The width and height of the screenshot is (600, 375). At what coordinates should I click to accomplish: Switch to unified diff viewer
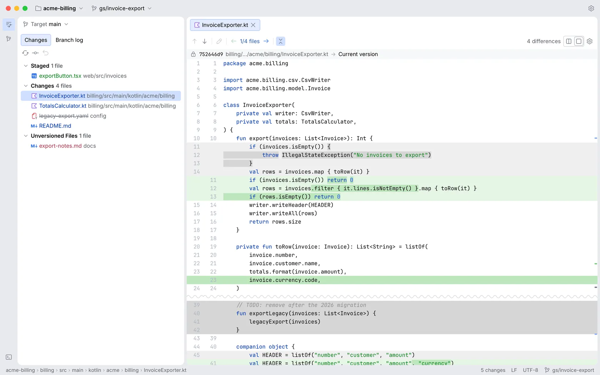click(x=579, y=41)
